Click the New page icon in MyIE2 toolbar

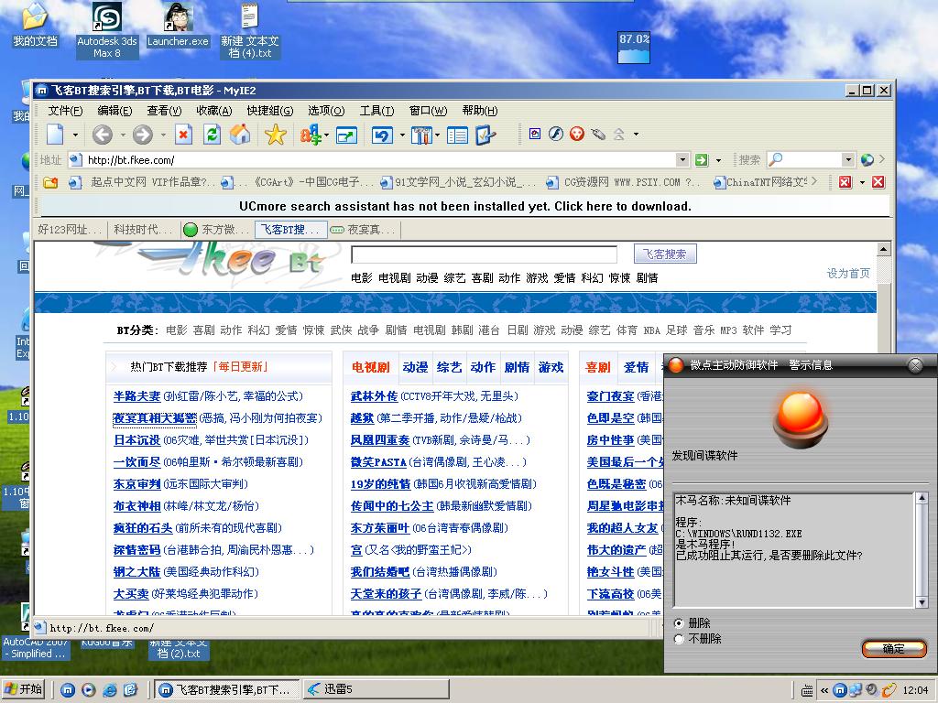point(55,135)
